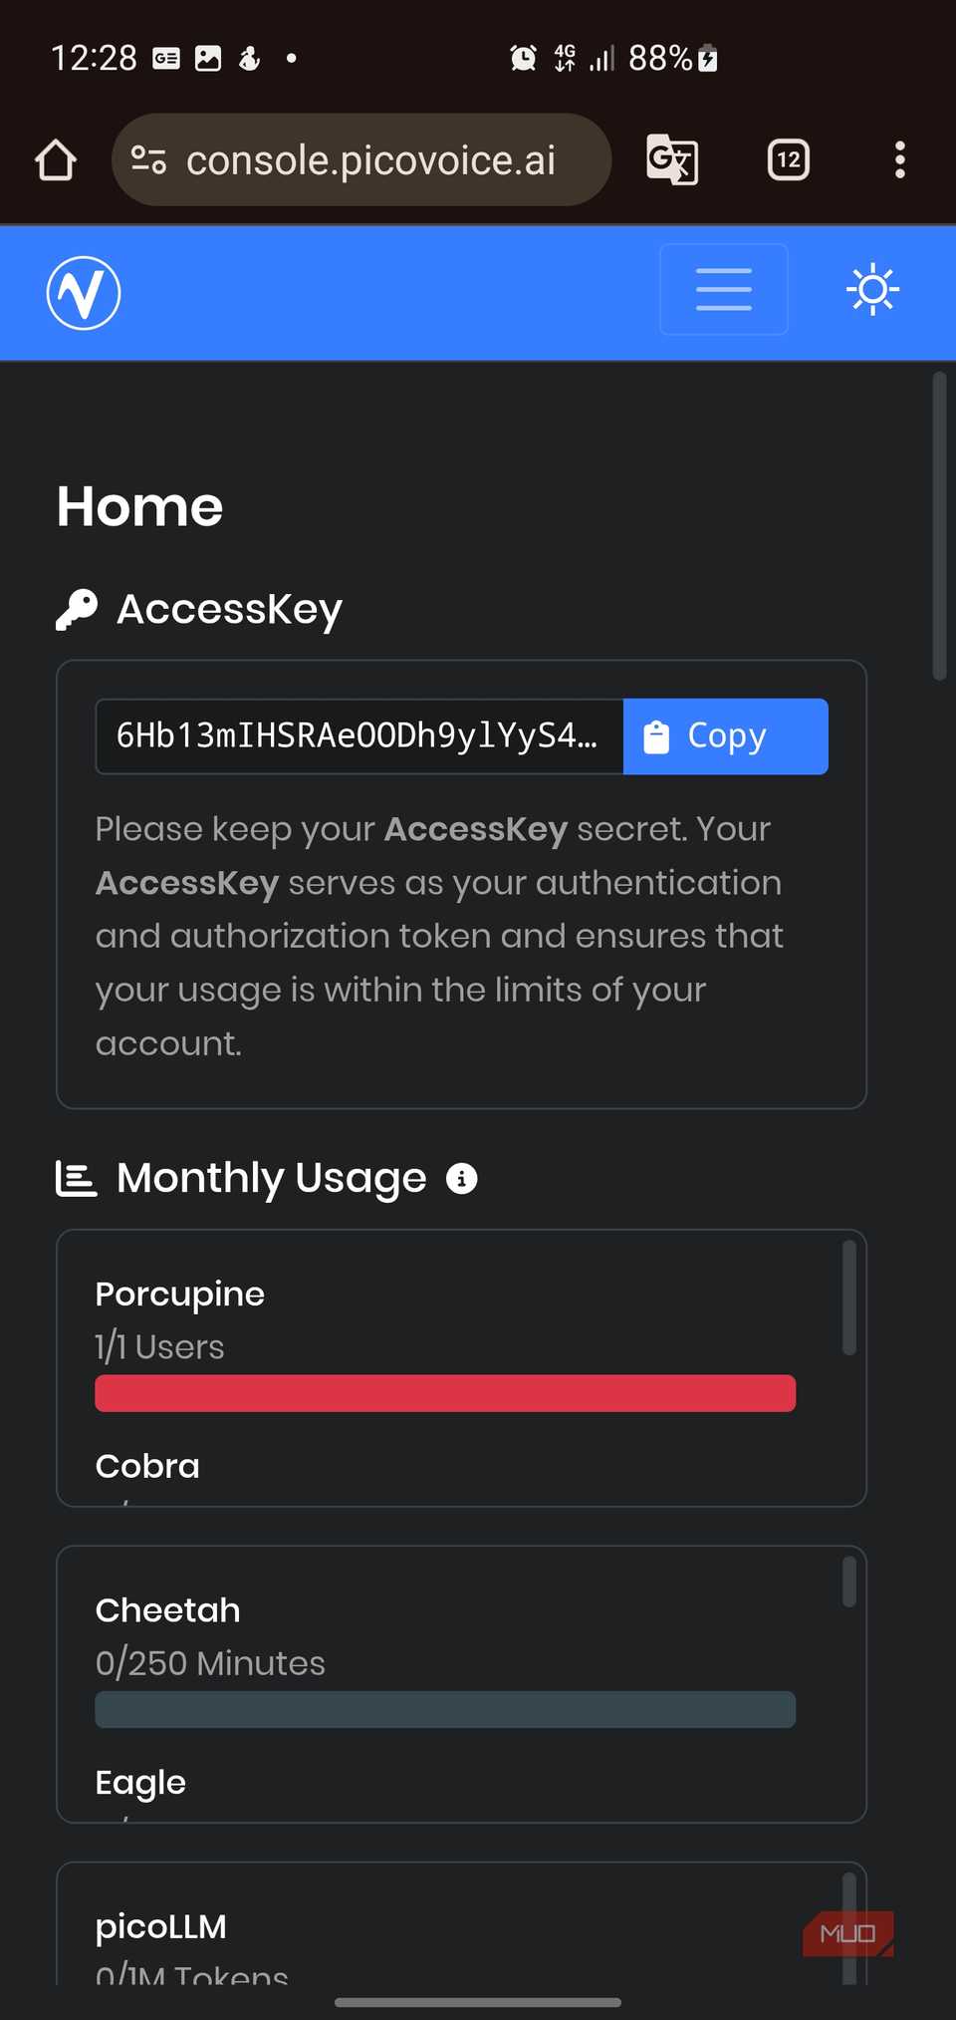Click the Porcupine usage card scrollbar
Viewport: 956px width, 2020px height.
849,1298
